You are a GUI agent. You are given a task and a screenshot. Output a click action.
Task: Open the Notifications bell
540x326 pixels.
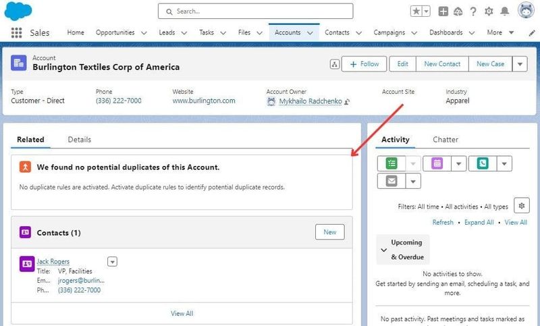(x=504, y=11)
